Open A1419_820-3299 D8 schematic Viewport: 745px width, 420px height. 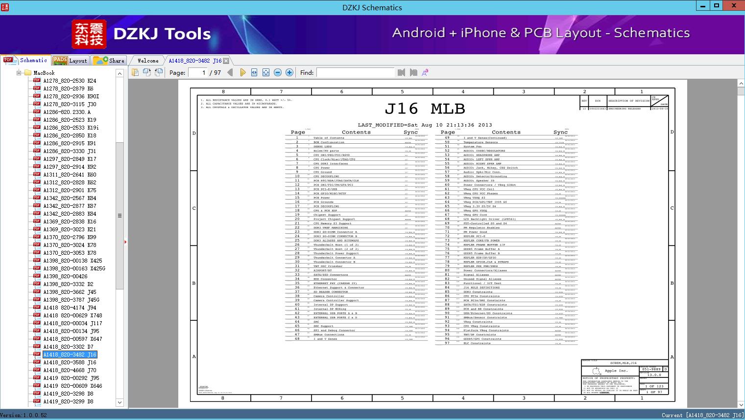coord(68,401)
